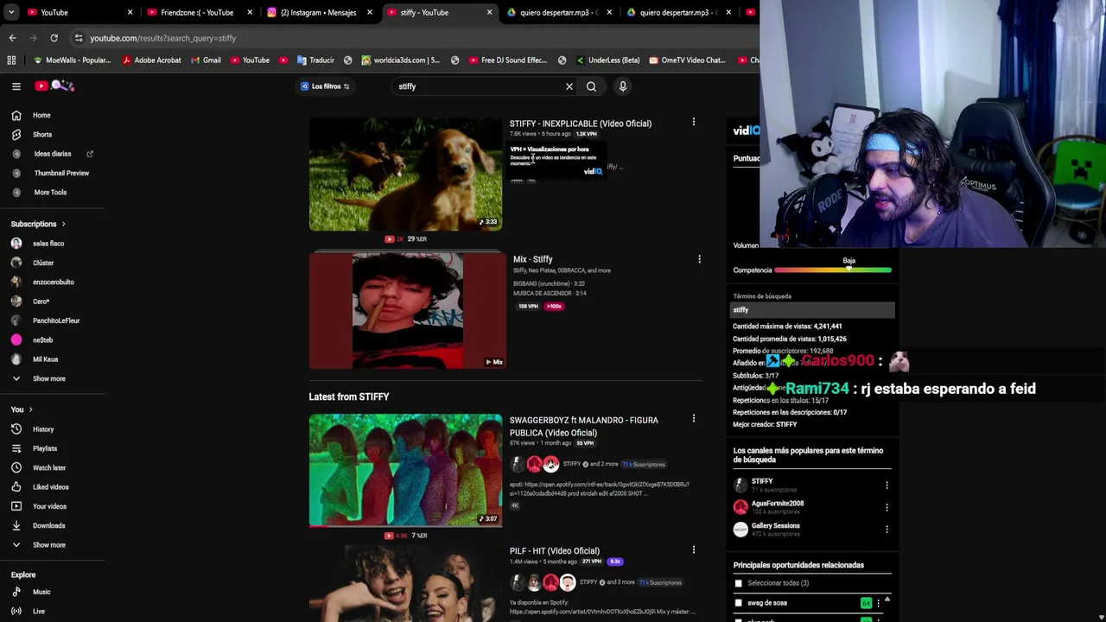This screenshot has width=1106, height=622.
Task: Open the PILF - HIT (Video Oficial) title
Action: coord(554,551)
